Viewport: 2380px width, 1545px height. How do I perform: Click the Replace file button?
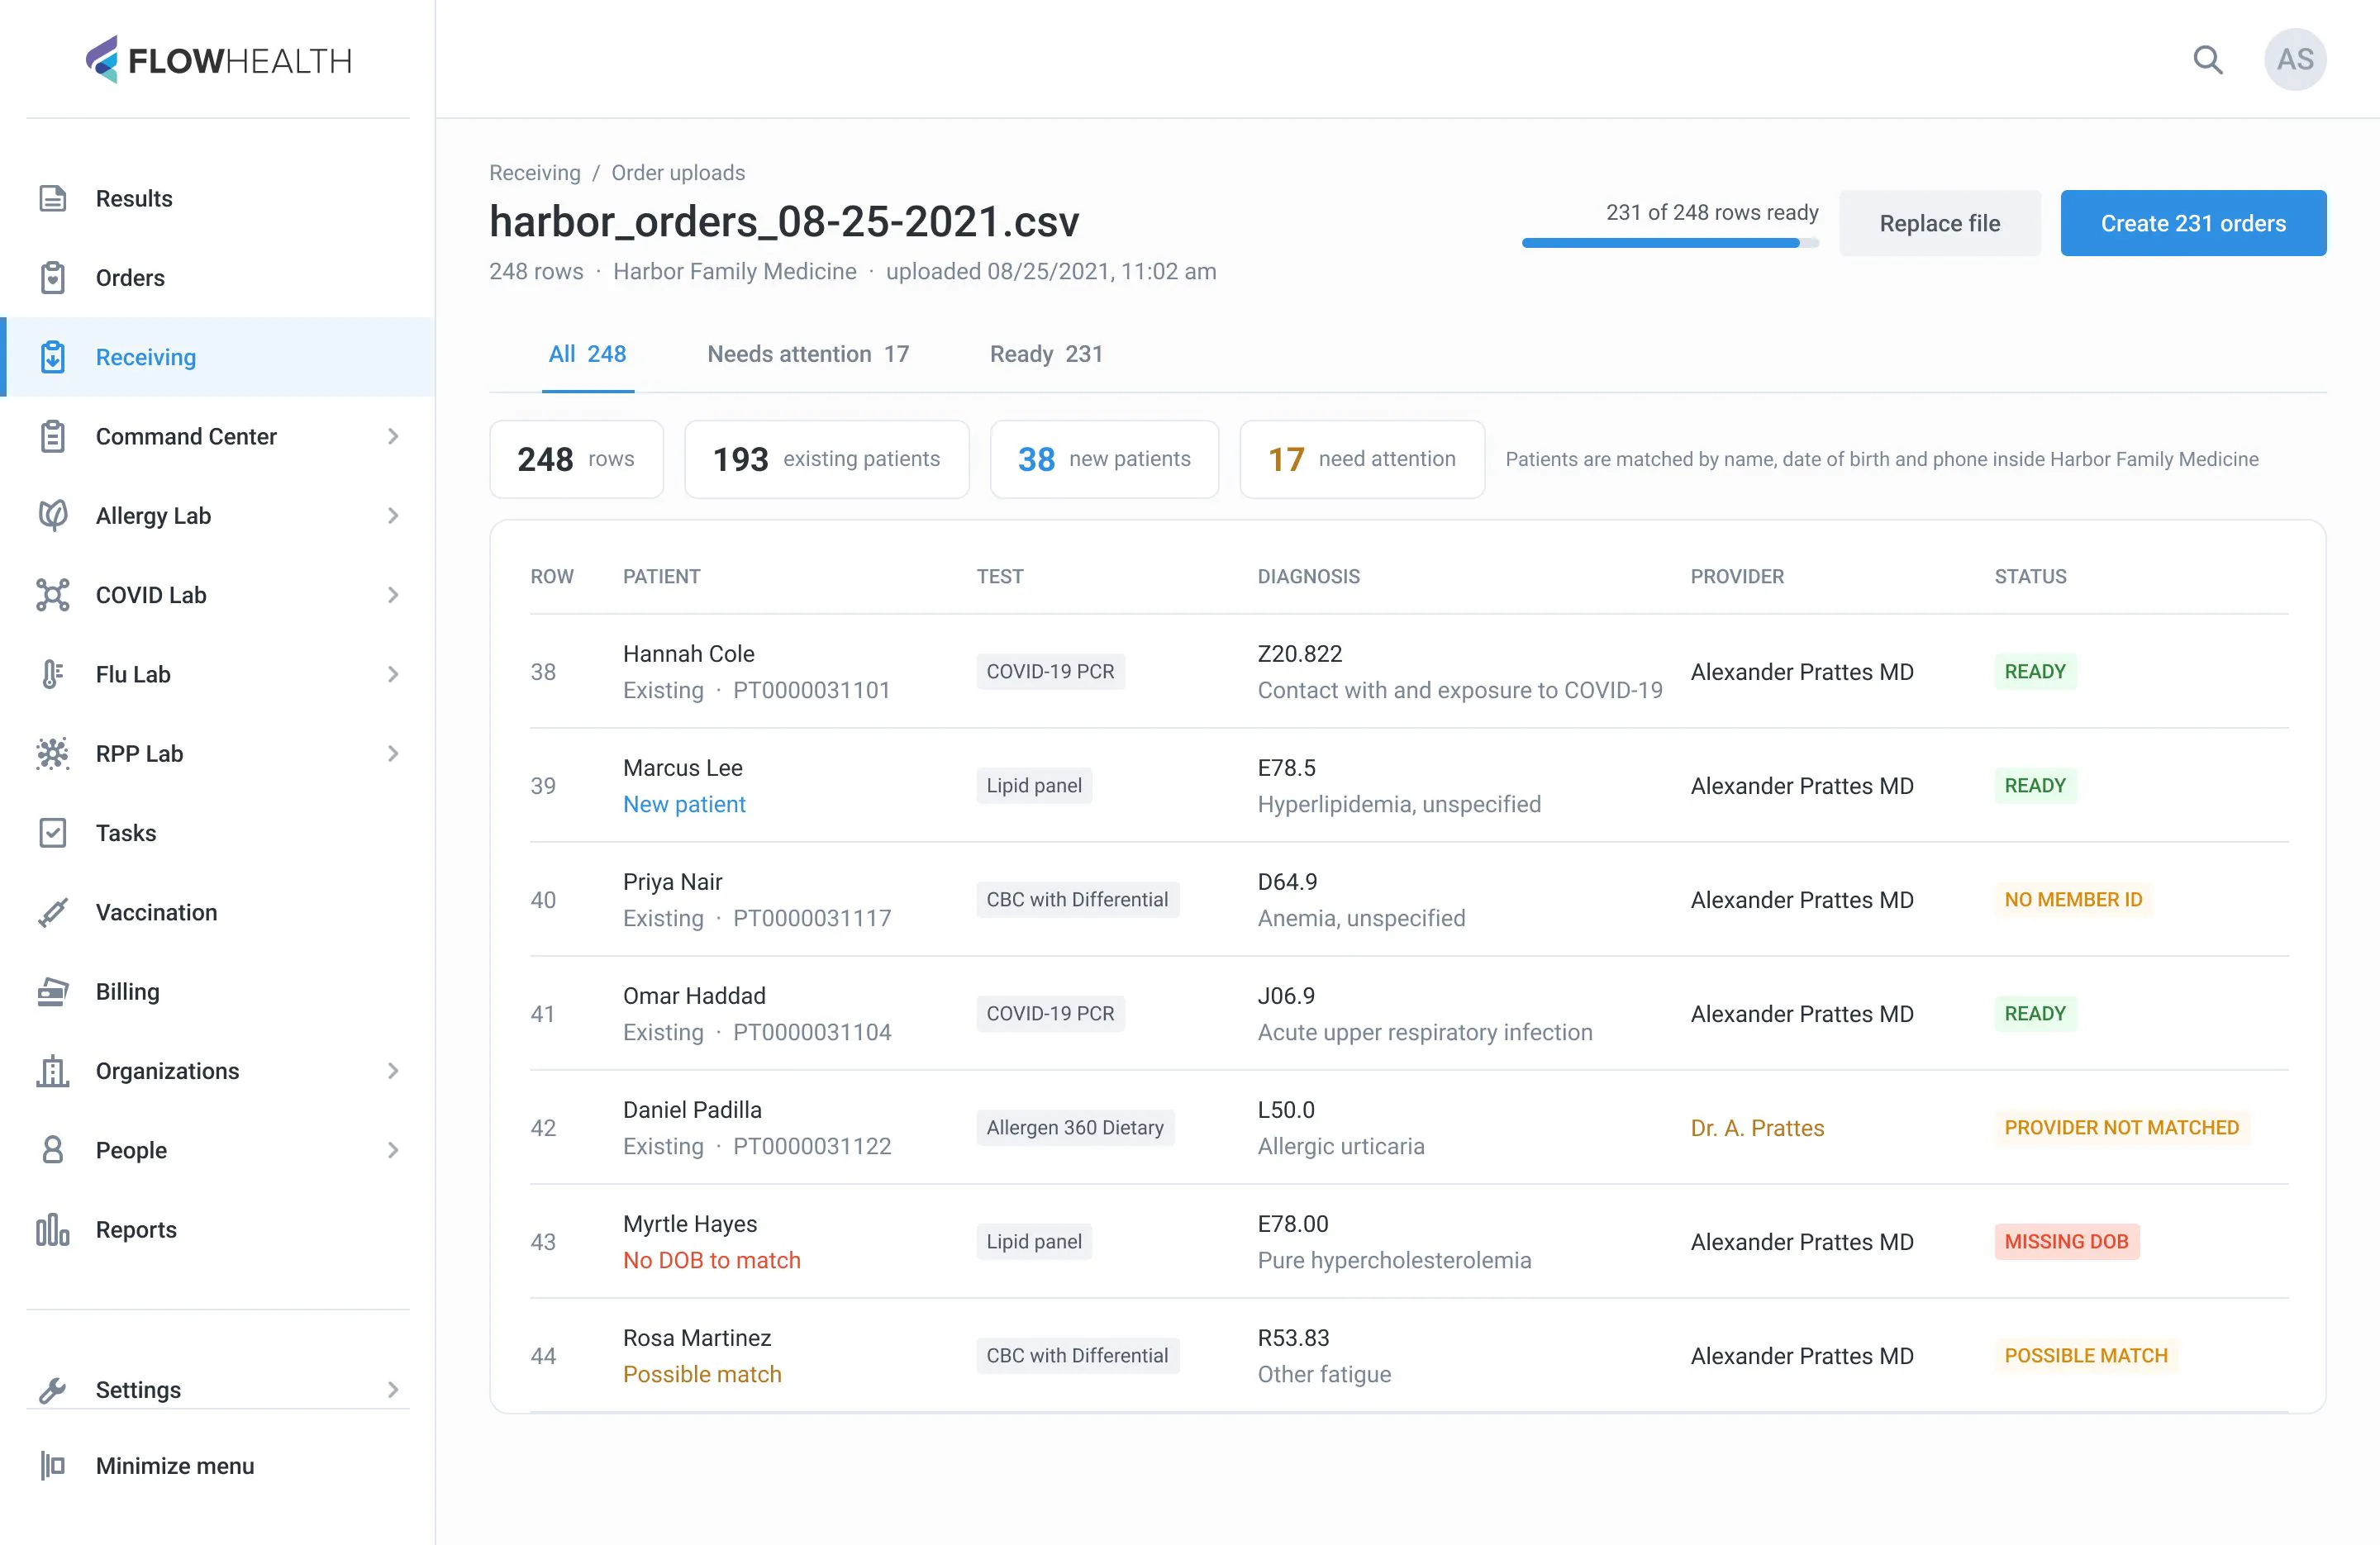(x=1940, y=223)
